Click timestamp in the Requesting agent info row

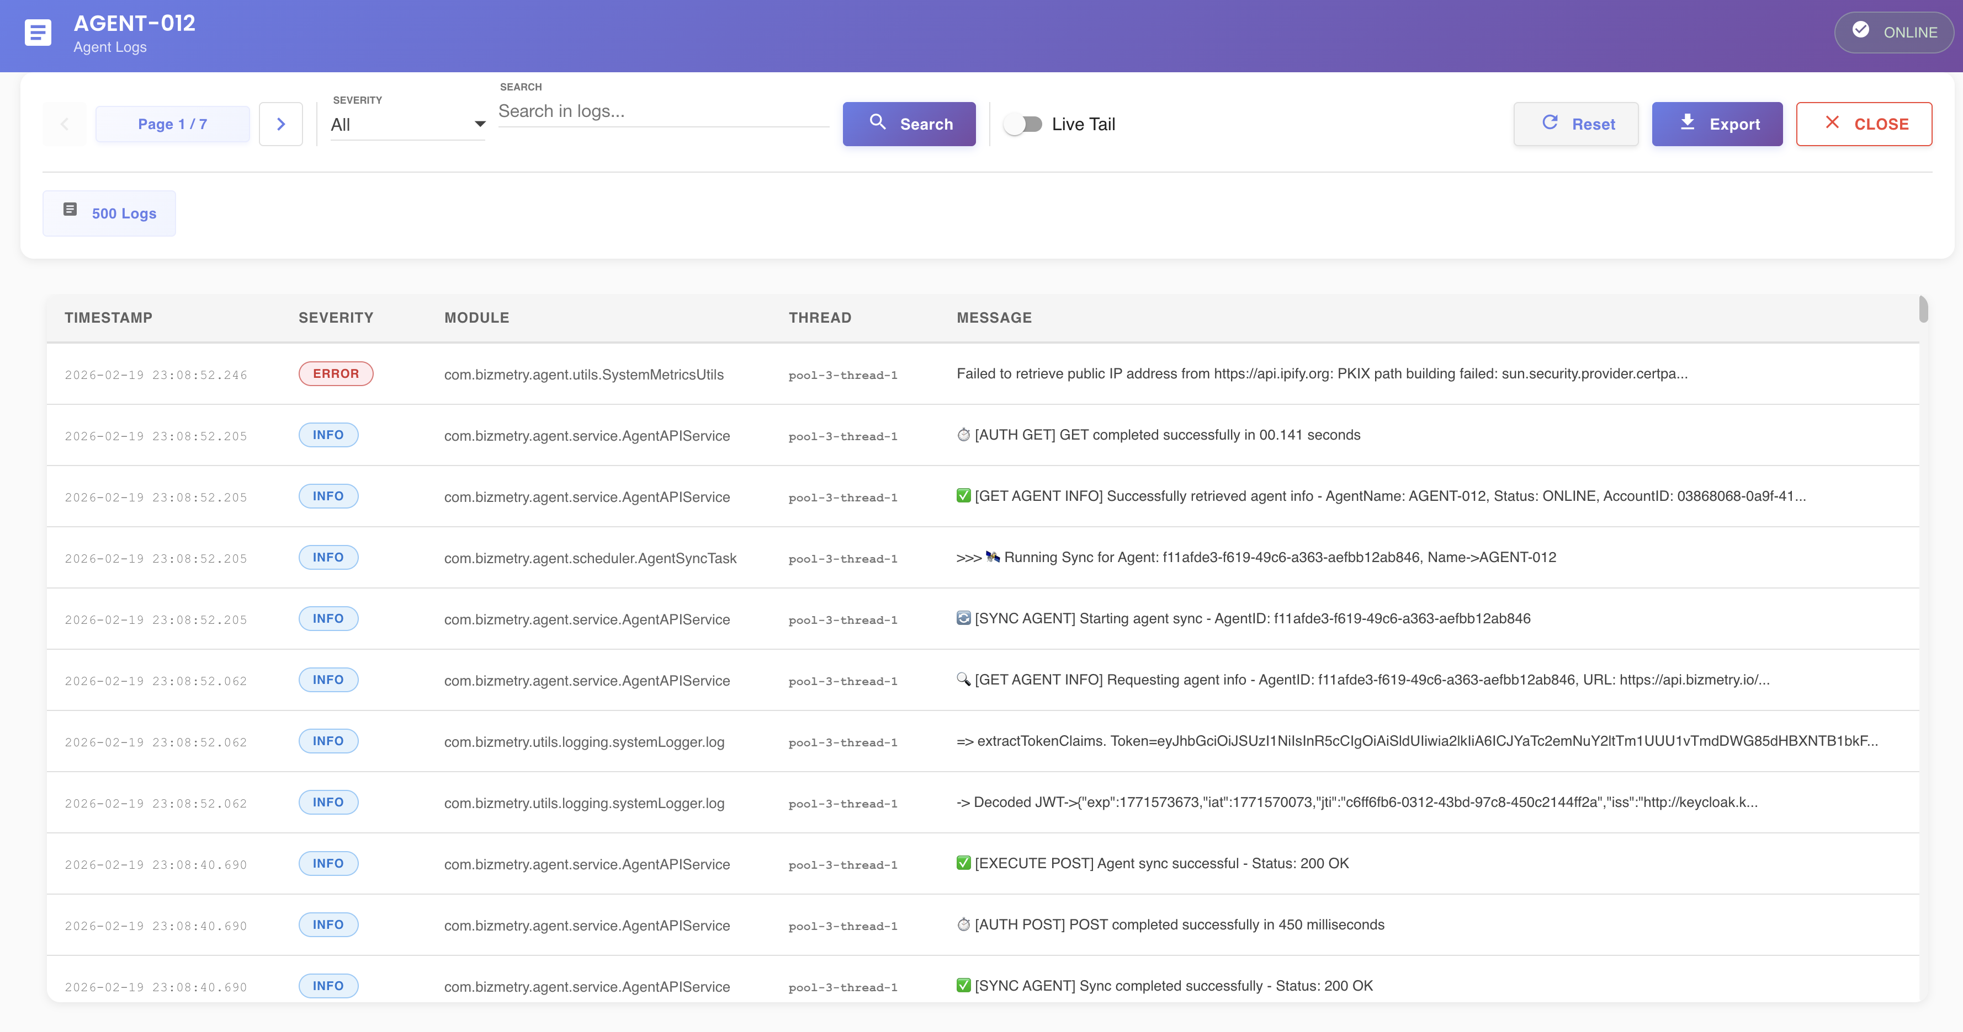tap(156, 681)
